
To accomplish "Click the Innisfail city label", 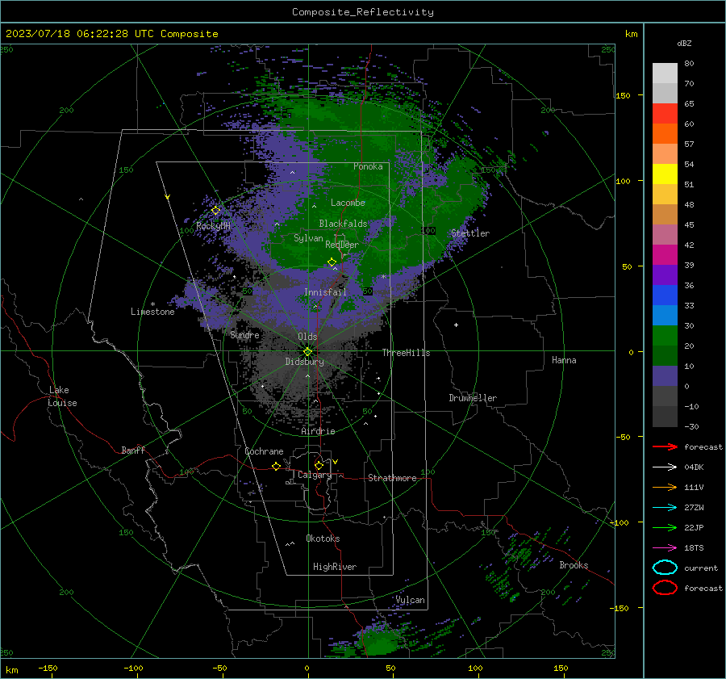I will coord(325,292).
